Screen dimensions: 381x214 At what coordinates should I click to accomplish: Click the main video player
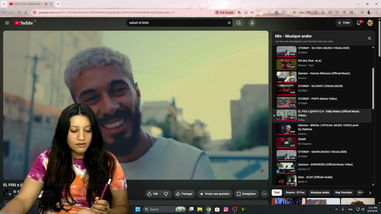tap(136, 105)
